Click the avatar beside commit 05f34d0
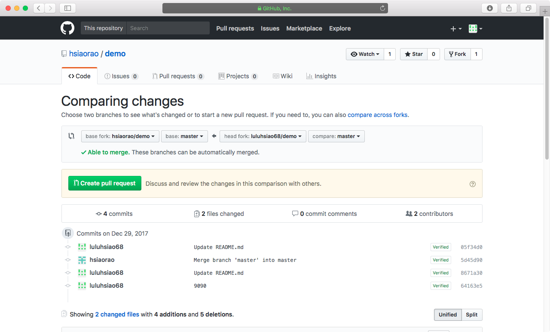This screenshot has width=550, height=332. coord(82,247)
